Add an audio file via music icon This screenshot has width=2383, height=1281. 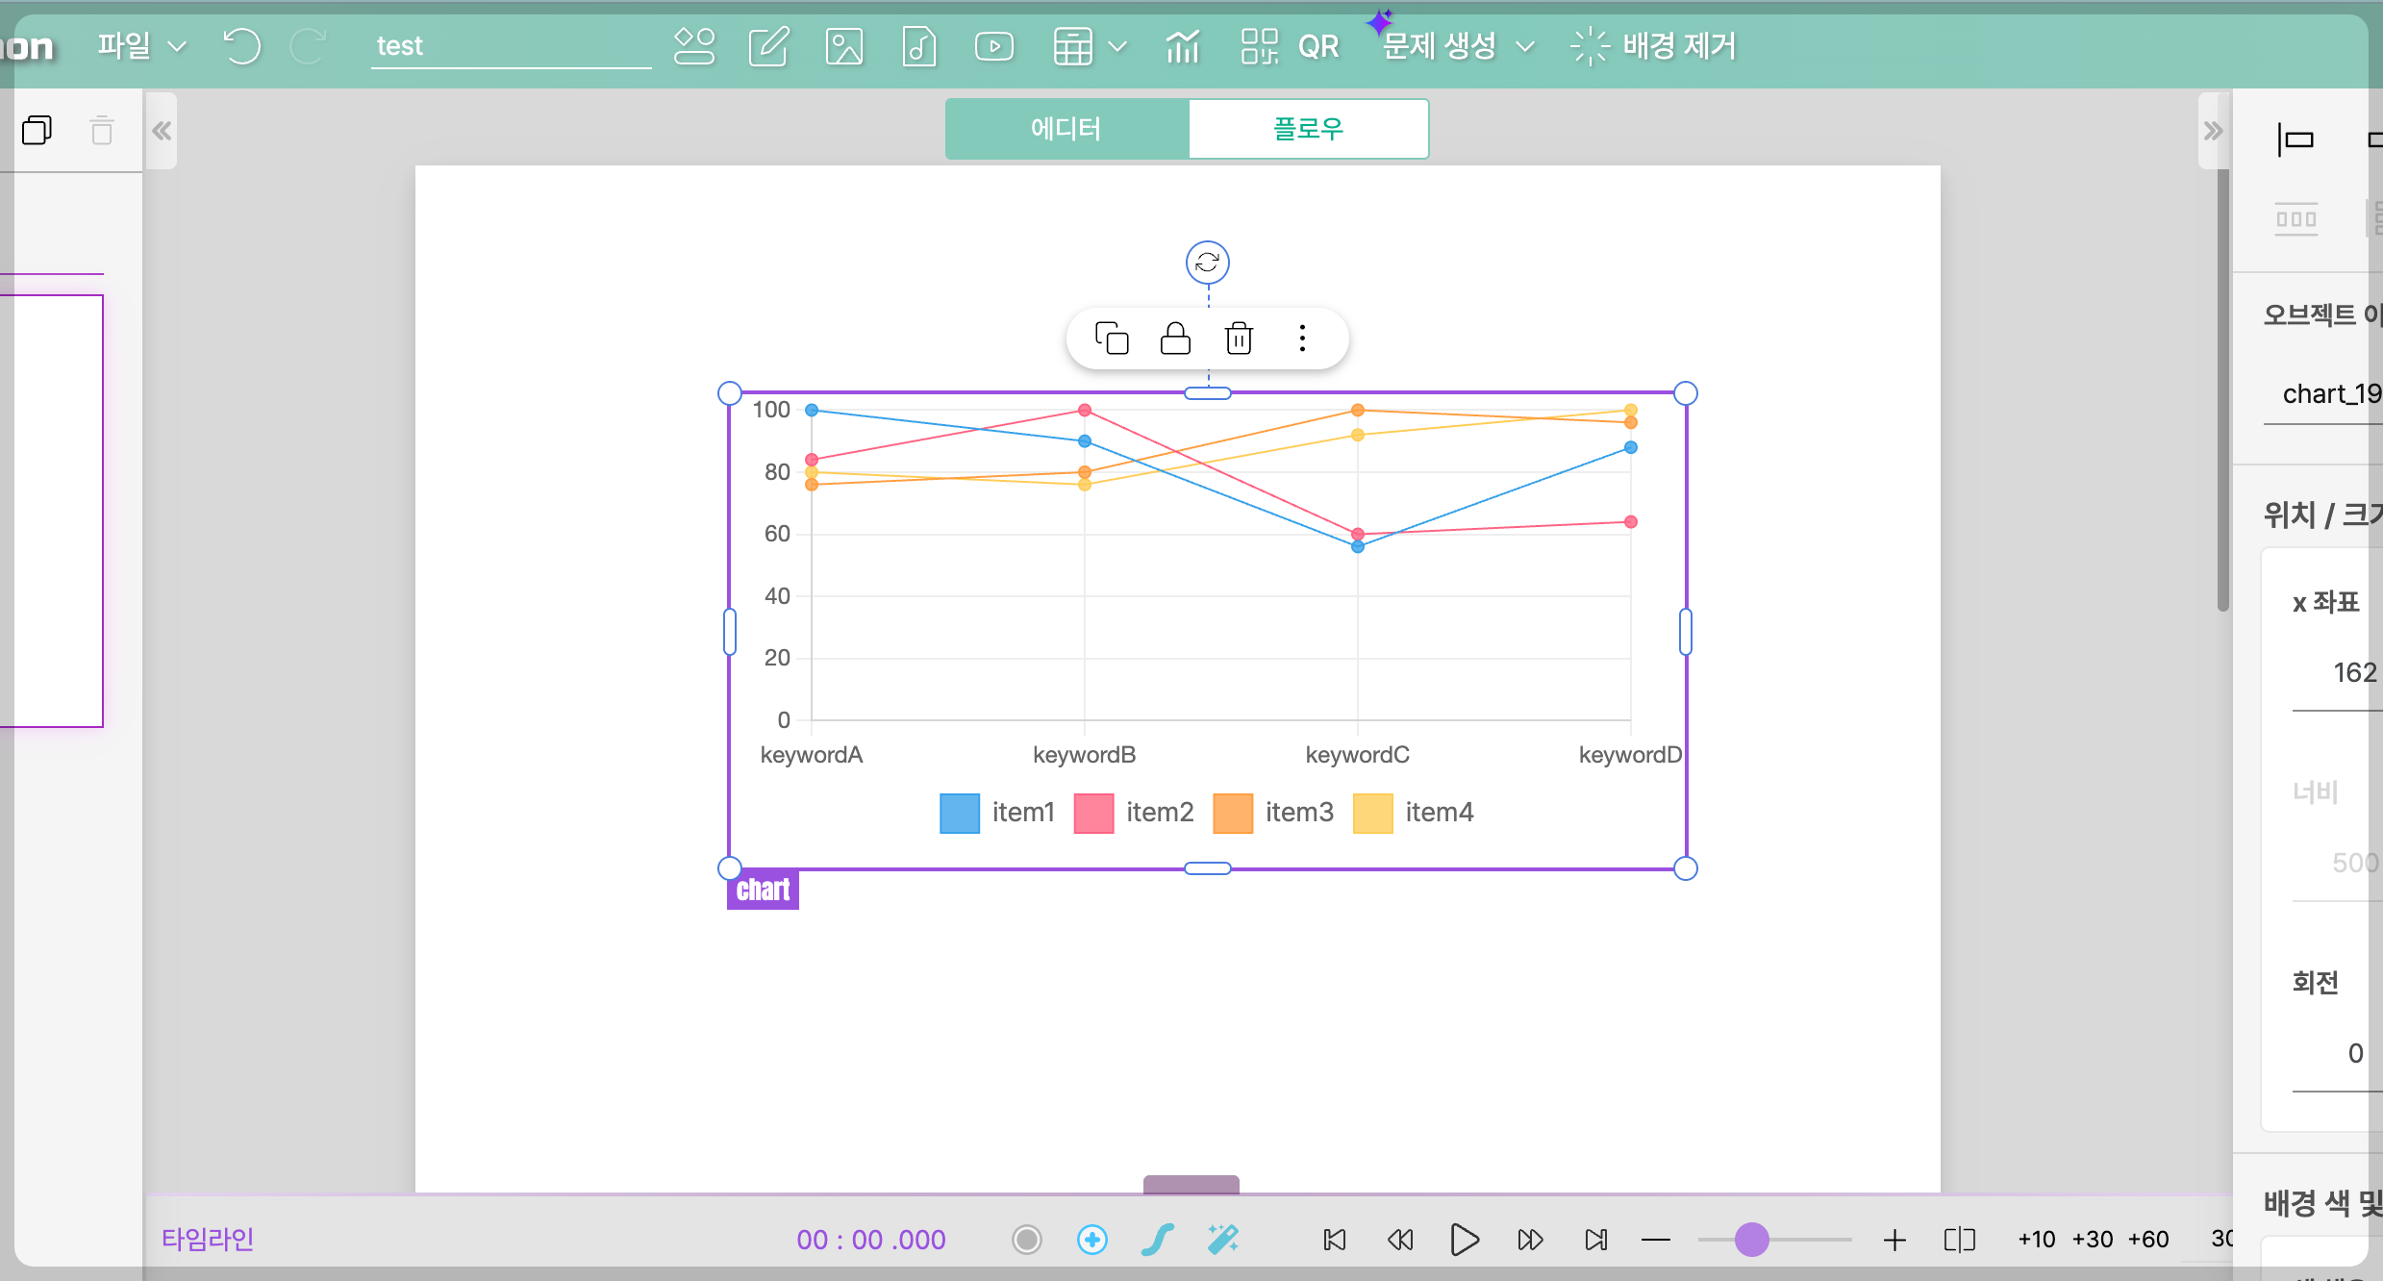tap(918, 46)
